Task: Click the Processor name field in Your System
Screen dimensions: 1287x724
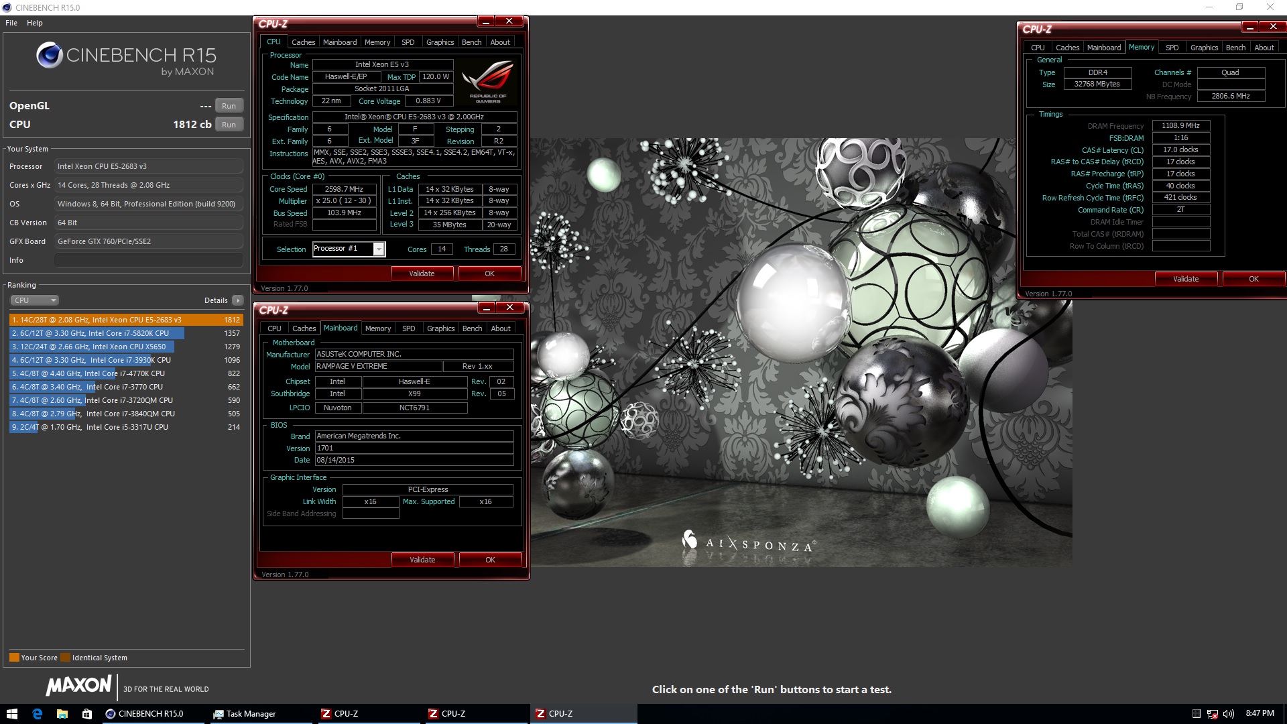Action: pyautogui.click(x=149, y=166)
